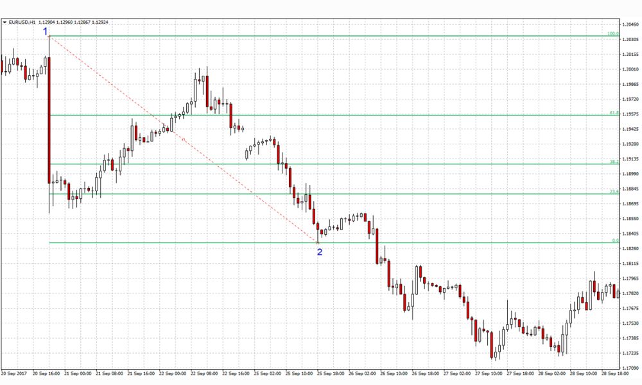642x385 pixels.
Task: Click the 23.6 Fibonacci level label
Action: tap(614, 192)
